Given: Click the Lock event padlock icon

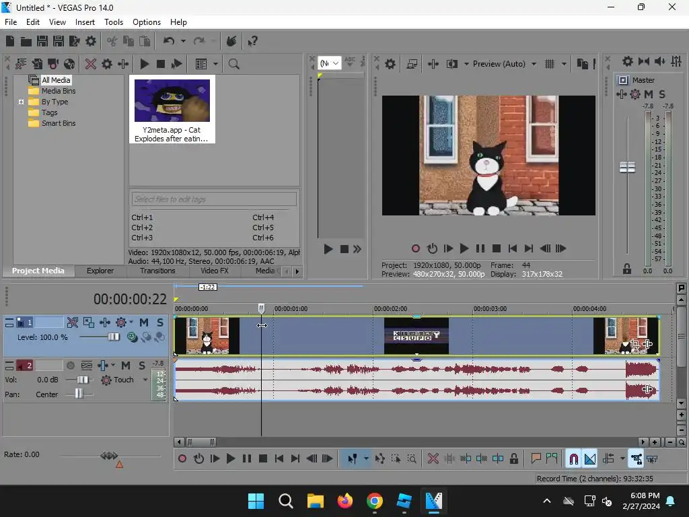Looking at the screenshot, I should 513,459.
